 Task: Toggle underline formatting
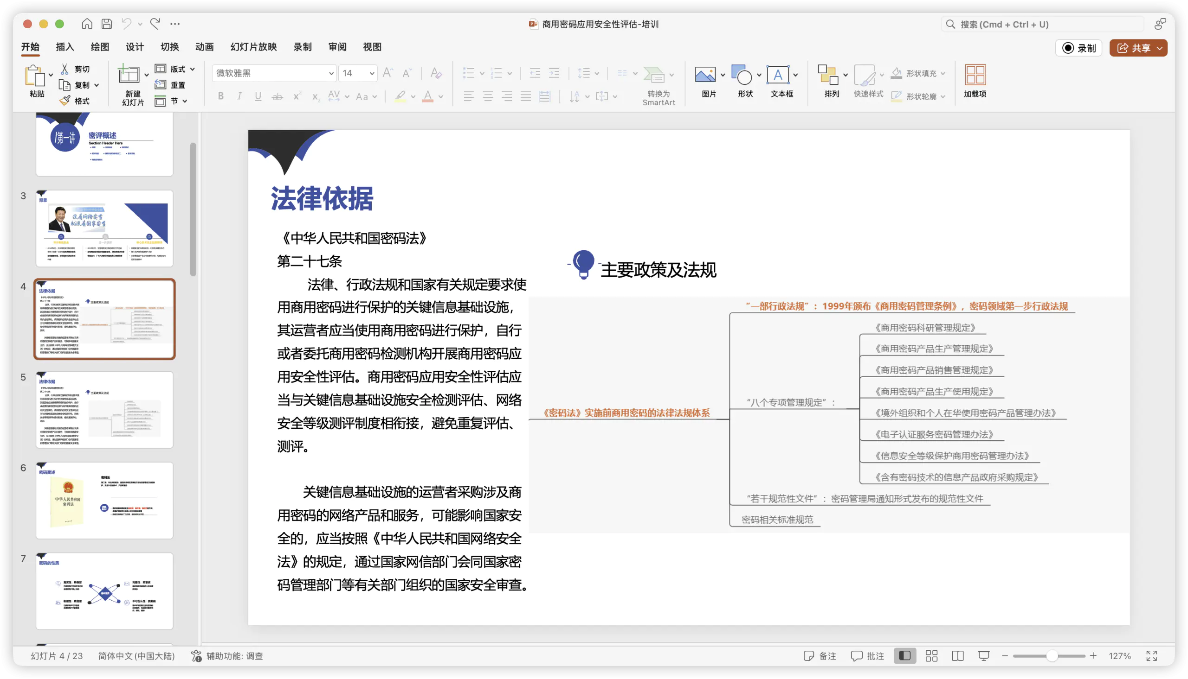click(x=258, y=96)
